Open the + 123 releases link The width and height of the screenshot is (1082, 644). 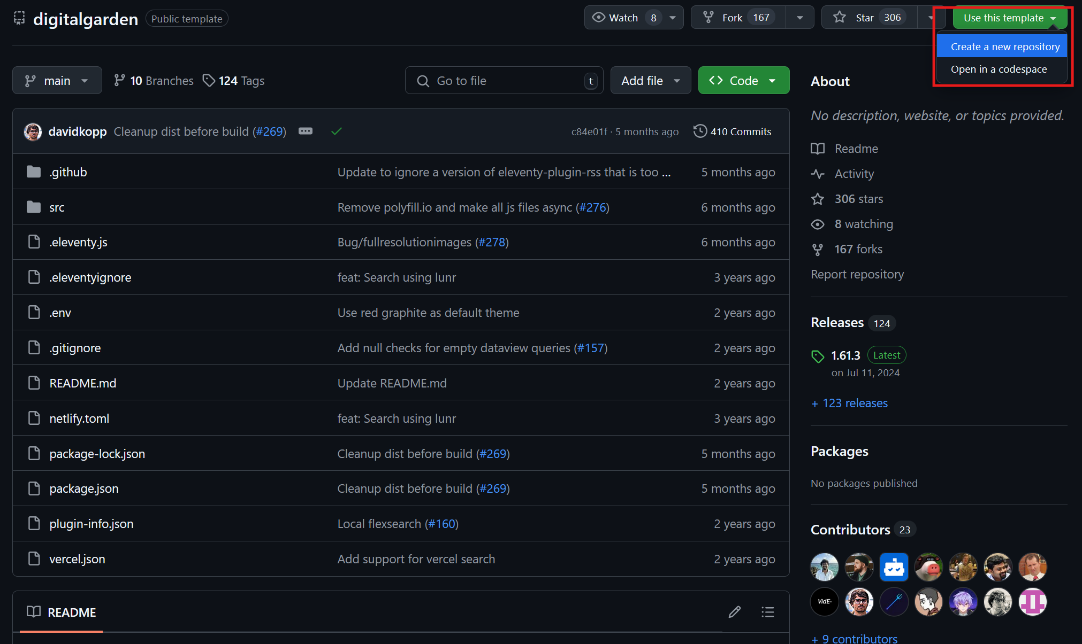(850, 403)
